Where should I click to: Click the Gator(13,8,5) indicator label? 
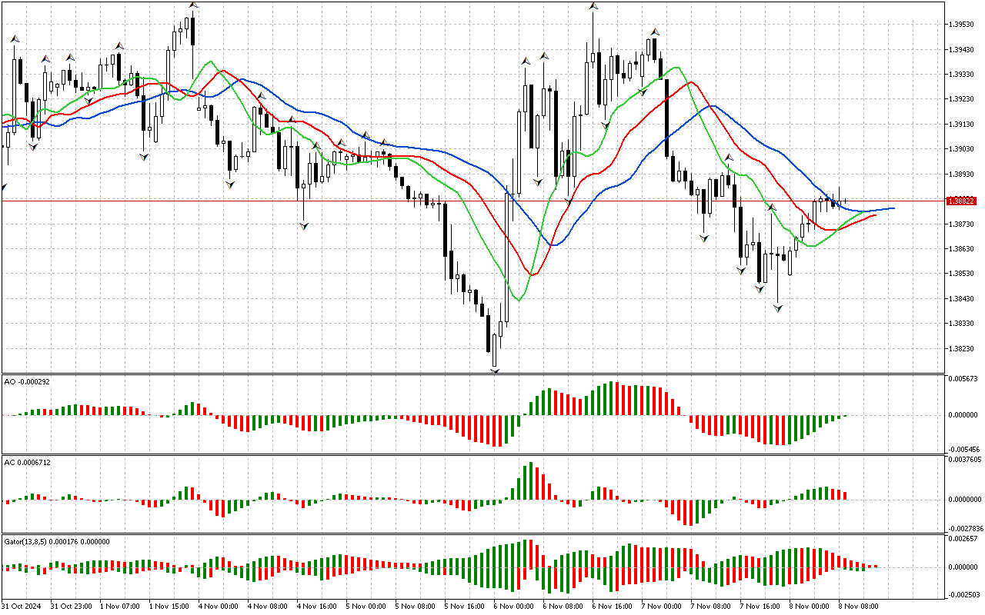[x=57, y=541]
